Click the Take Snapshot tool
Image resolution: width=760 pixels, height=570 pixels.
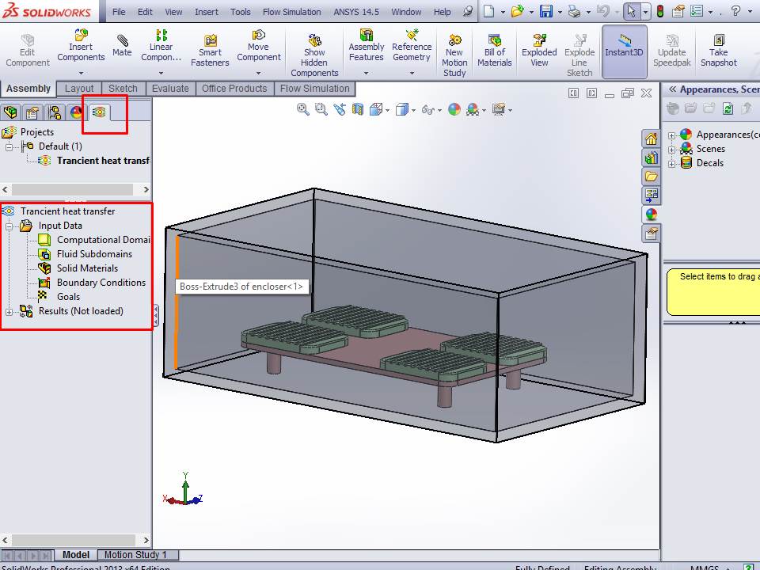coord(718,51)
